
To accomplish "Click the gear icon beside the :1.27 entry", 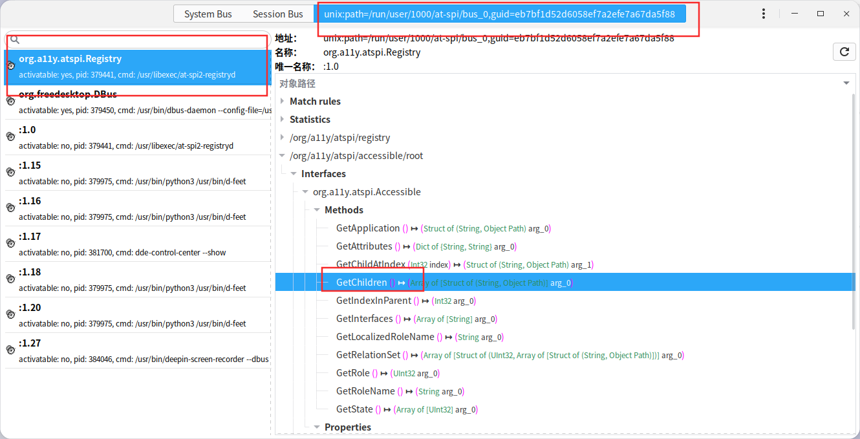I will tap(10, 350).
